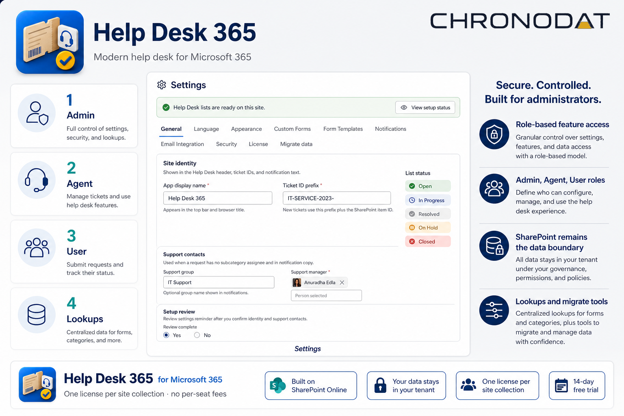624x416 pixels.
Task: Open the Form Templates tab
Action: pyautogui.click(x=343, y=129)
